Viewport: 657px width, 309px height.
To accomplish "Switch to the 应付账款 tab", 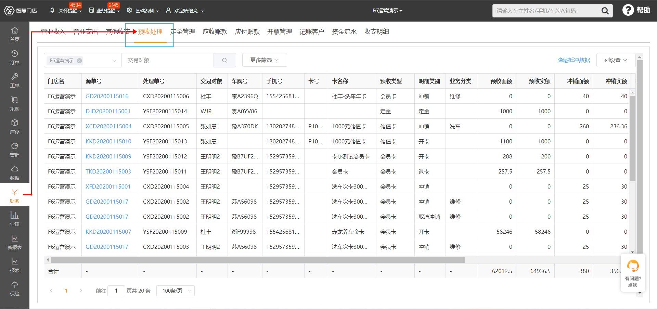I will click(247, 32).
